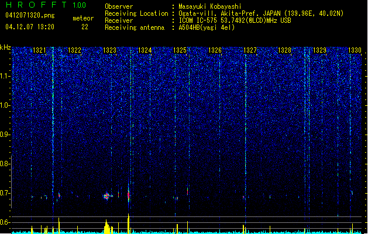368x234 pixels.
Task: Select the observer name Masayuki Kobayashi
Action: tap(210, 6)
